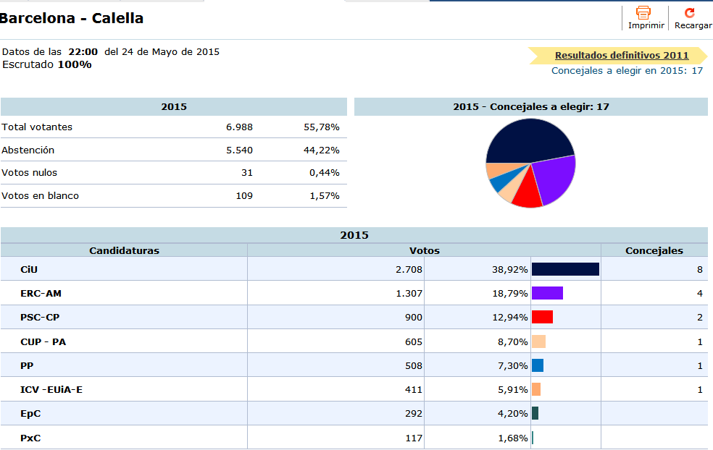Select the CiU dark navy bar
This screenshot has height=450, width=713.
pyautogui.click(x=565, y=269)
